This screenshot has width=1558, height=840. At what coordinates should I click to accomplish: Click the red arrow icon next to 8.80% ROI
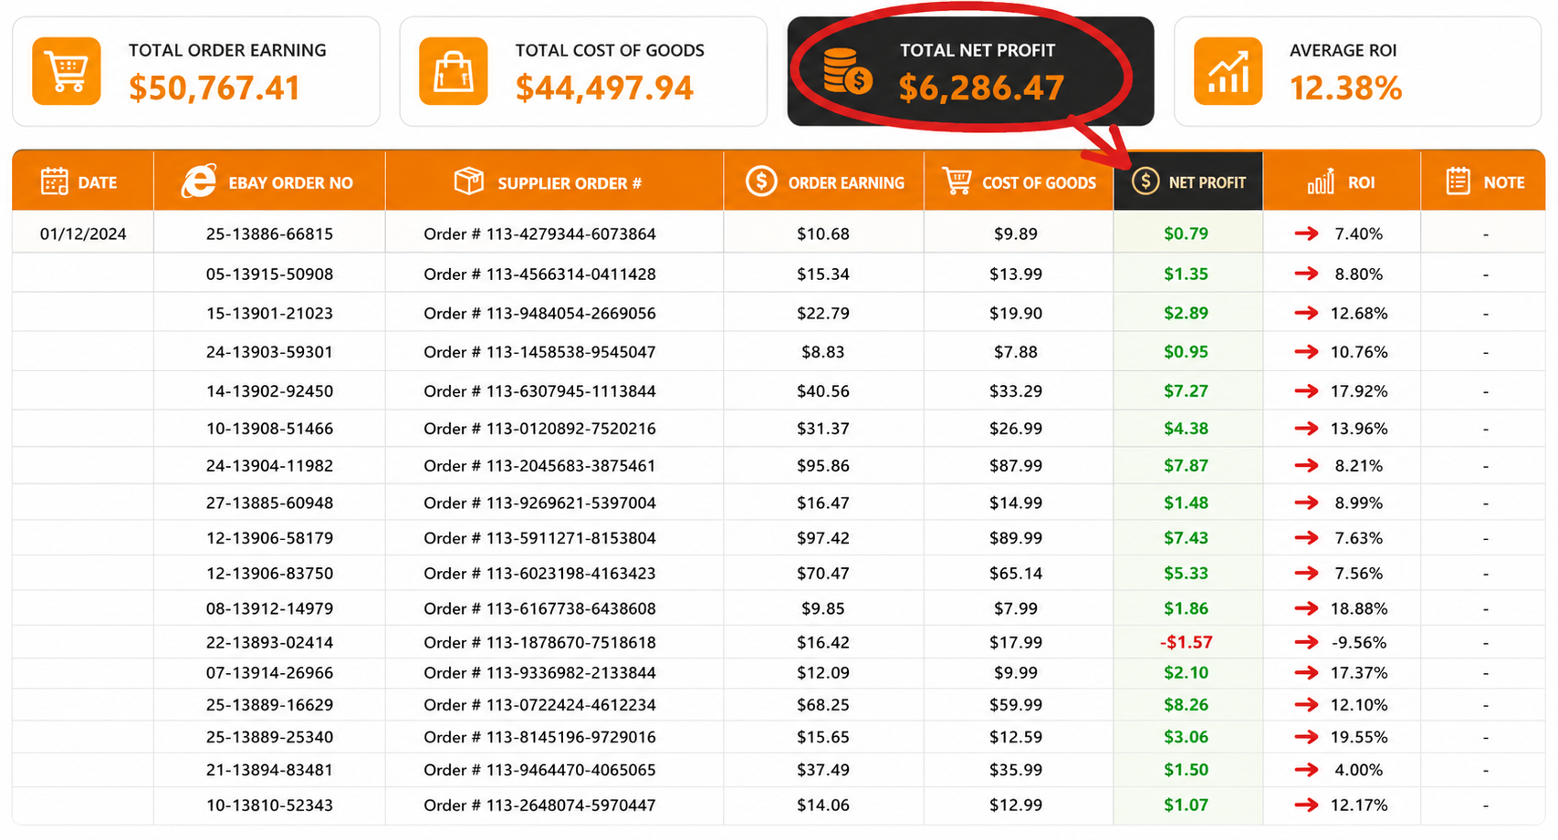click(1306, 274)
